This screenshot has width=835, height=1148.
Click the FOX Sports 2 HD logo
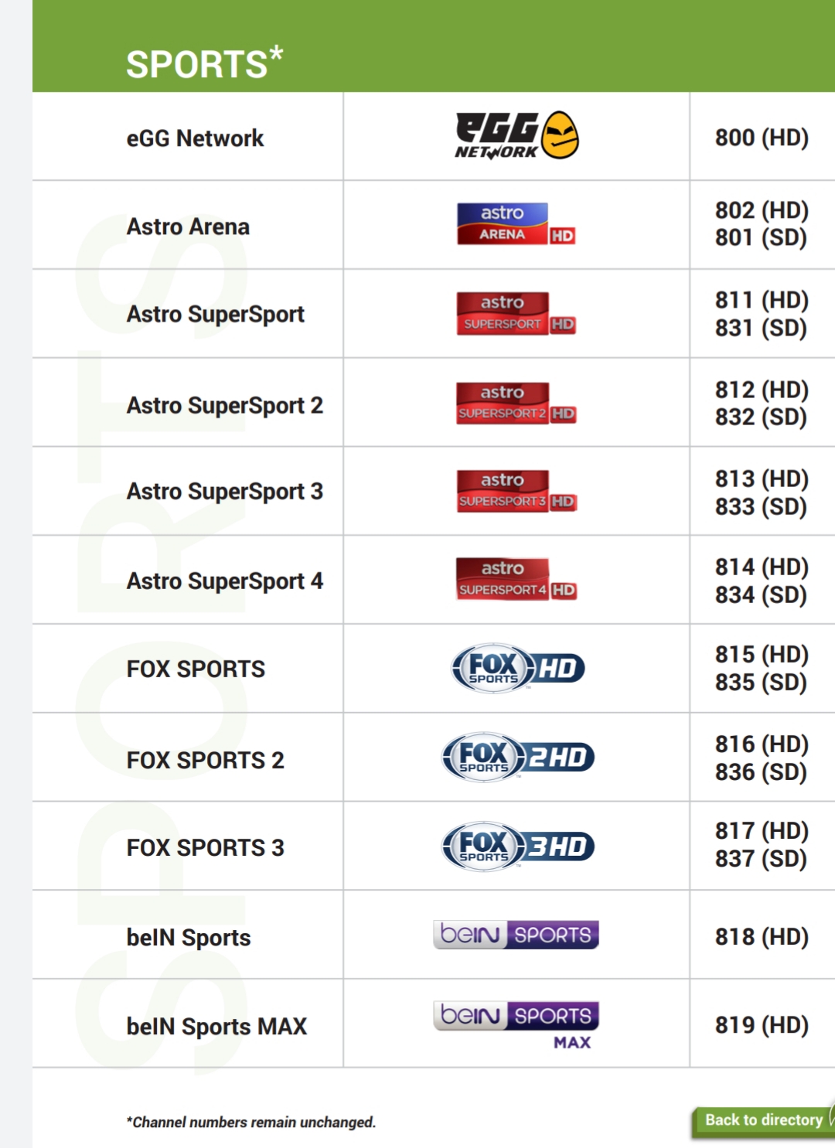point(518,757)
